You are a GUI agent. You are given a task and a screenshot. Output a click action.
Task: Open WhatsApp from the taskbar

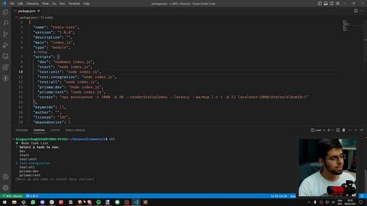pos(33,202)
